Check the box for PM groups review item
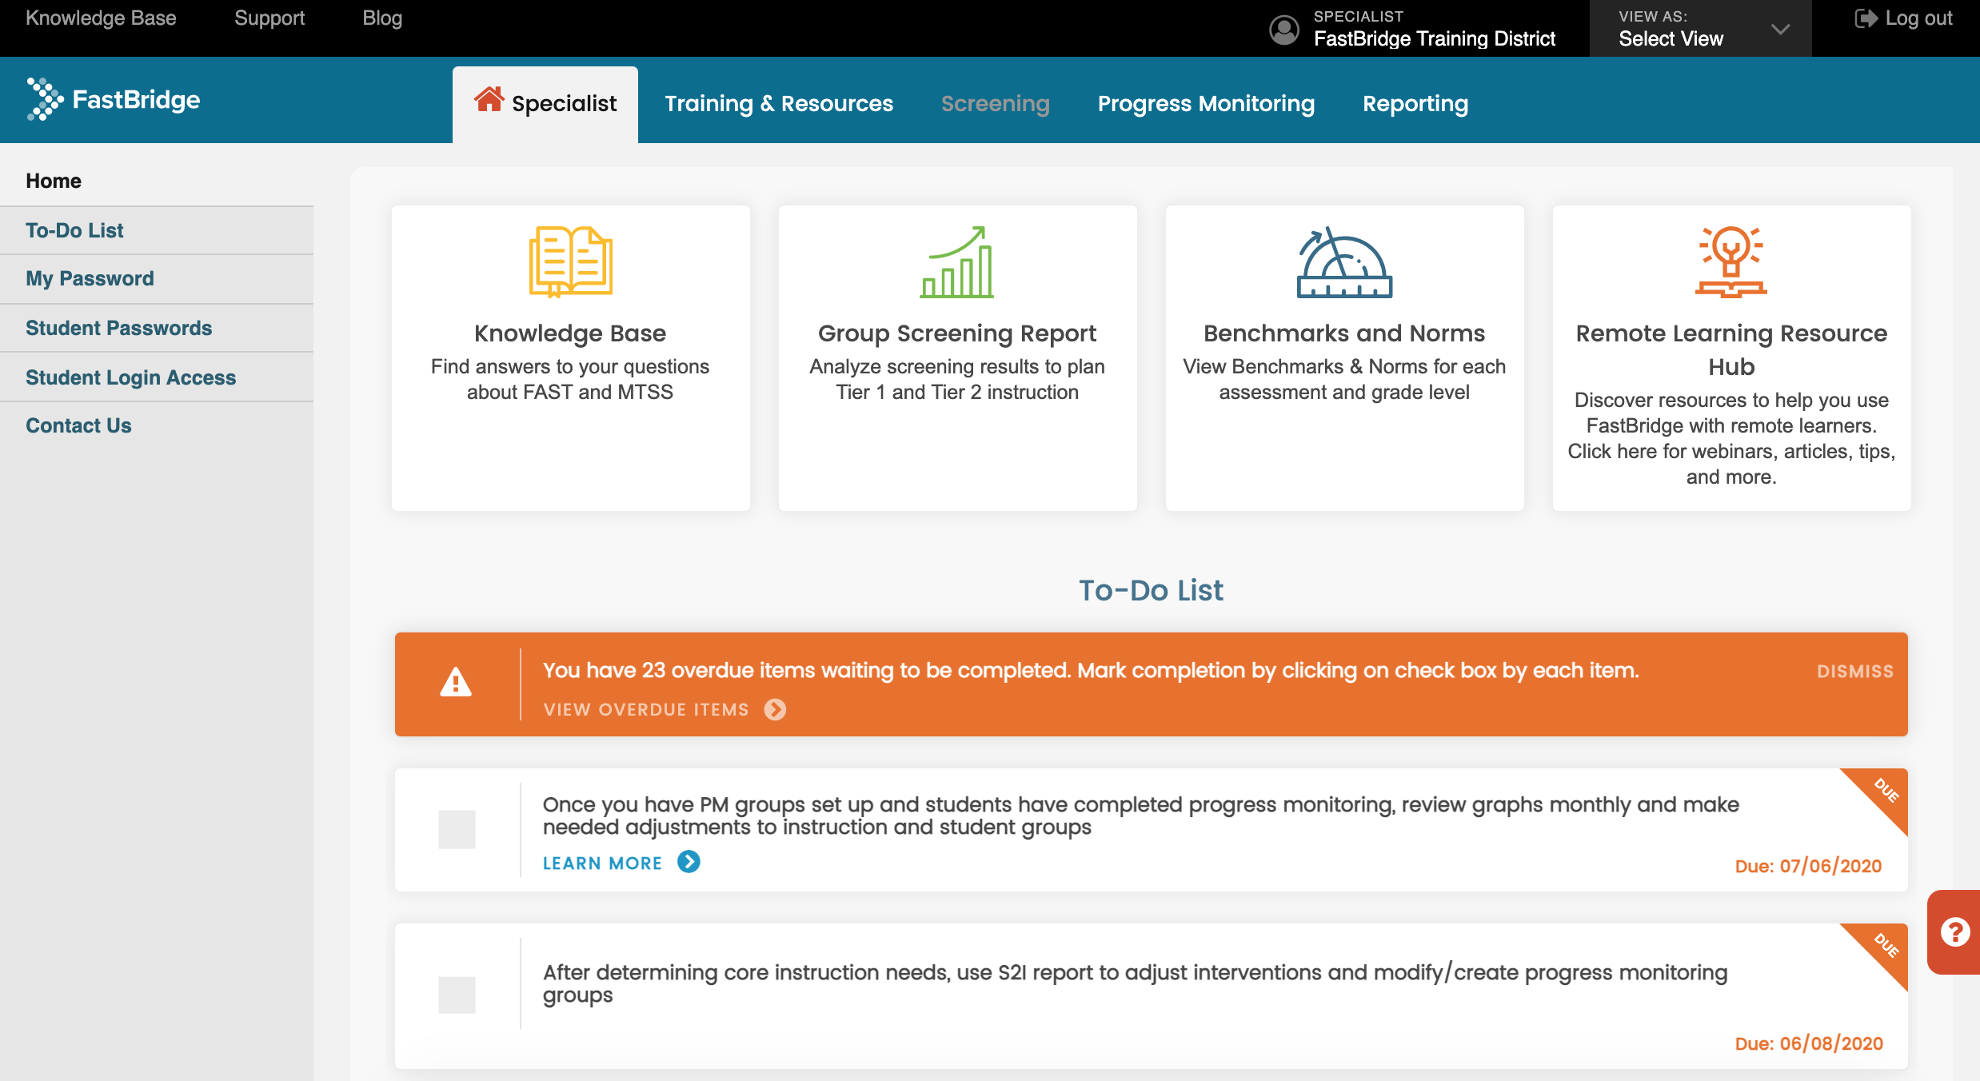 click(457, 829)
